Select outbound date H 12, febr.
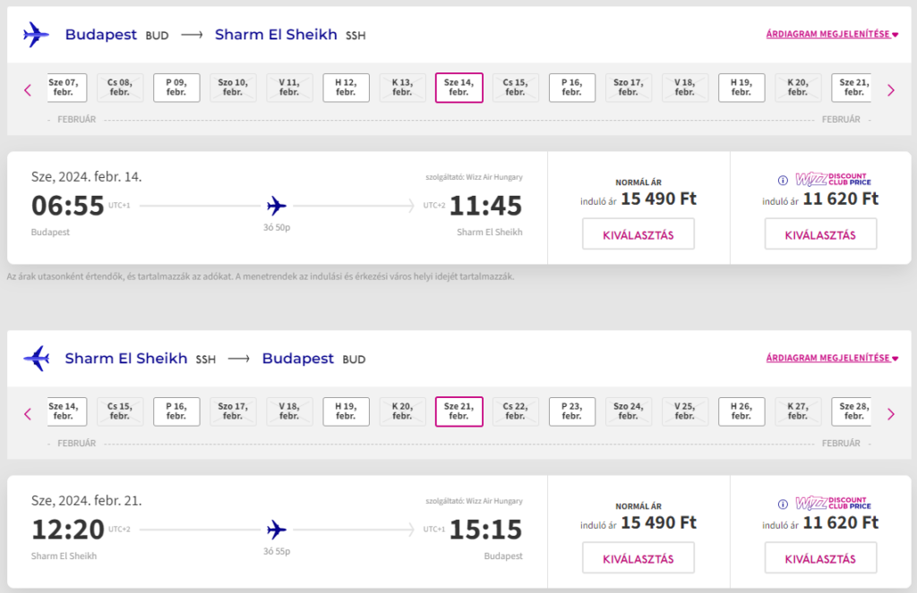This screenshot has width=917, height=593. point(346,88)
